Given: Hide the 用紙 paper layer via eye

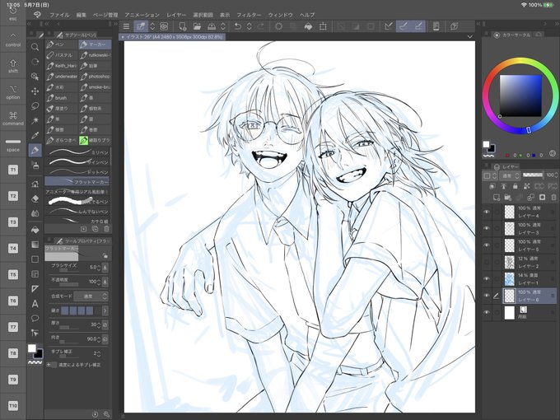Looking at the screenshot, I should pyautogui.click(x=487, y=312).
